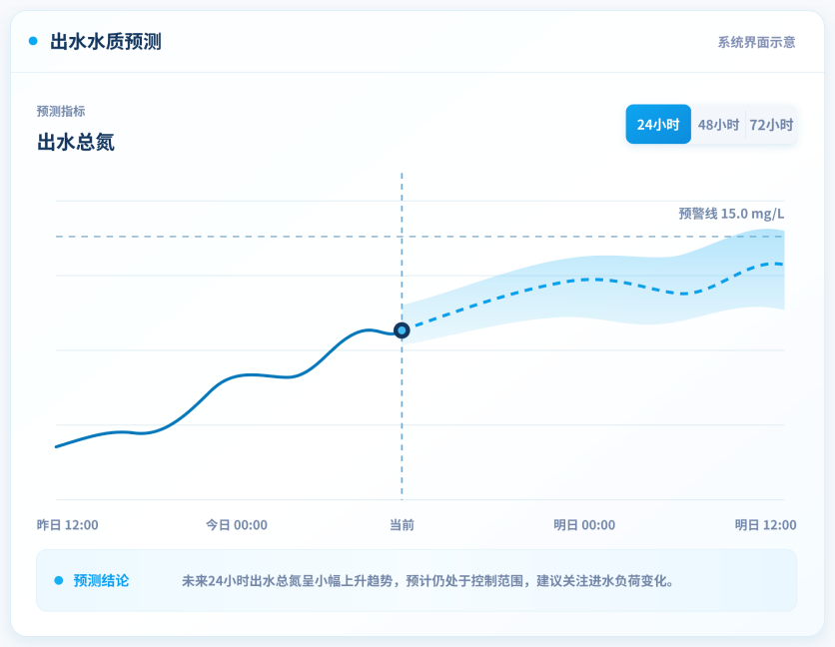This screenshot has width=835, height=647.
Task: Click the 今日 00:00 axis label
Action: click(x=237, y=525)
